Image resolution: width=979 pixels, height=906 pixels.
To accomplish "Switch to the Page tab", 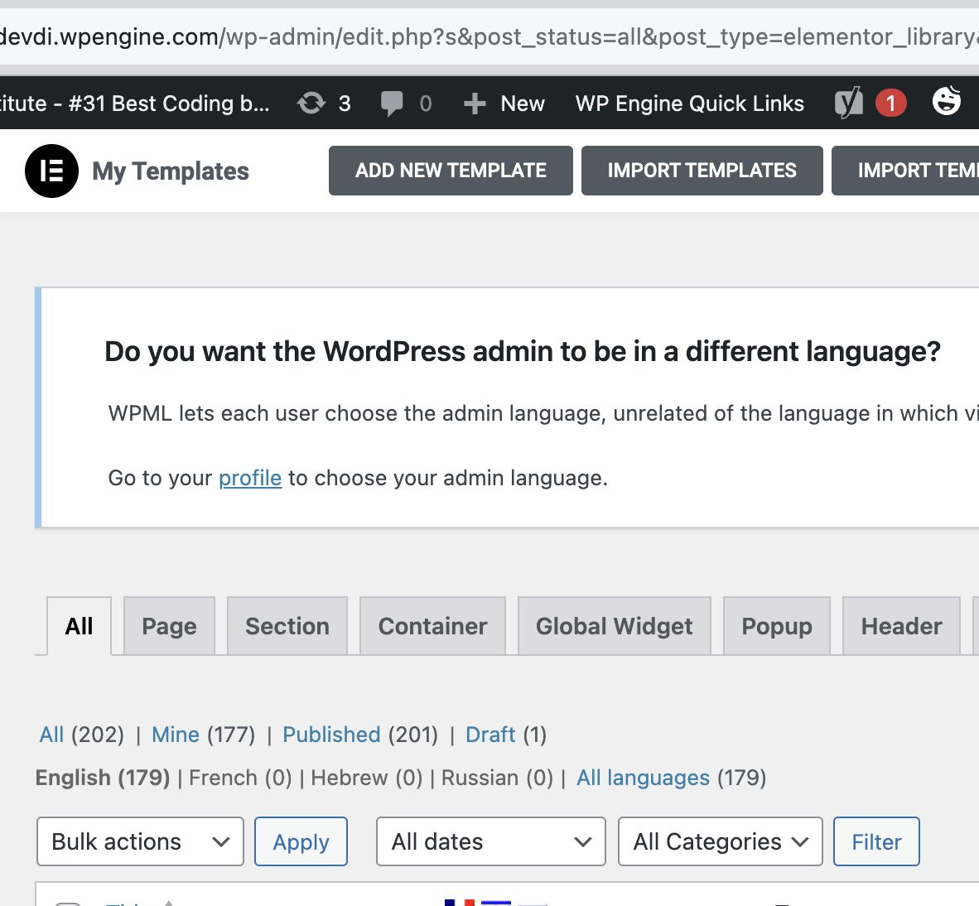I will point(169,625).
